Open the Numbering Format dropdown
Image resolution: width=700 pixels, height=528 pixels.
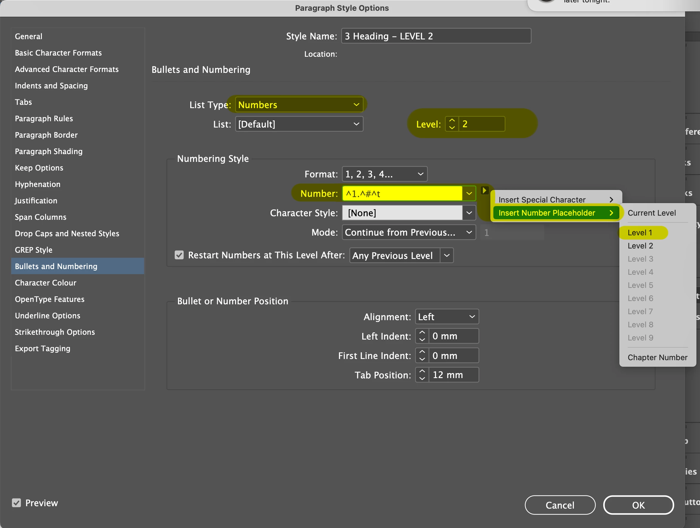tap(384, 174)
